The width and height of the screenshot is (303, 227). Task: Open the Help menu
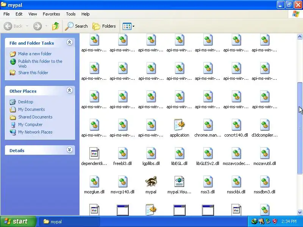86,14
